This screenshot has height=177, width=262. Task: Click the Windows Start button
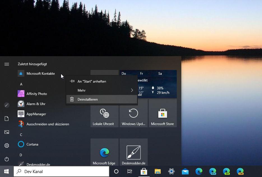tap(6, 171)
